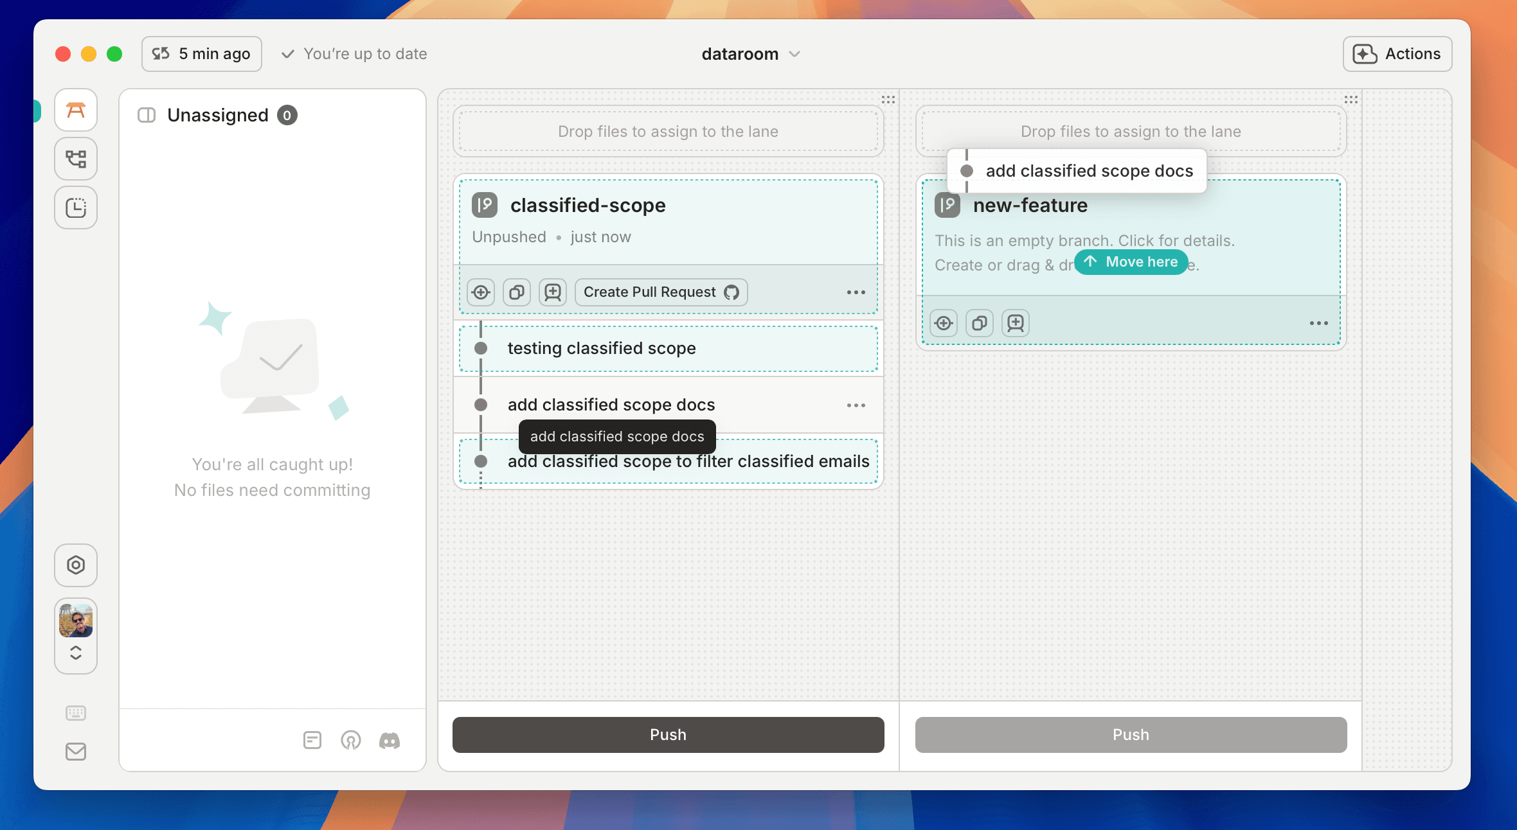
Task: Open the keyboard shortcuts icon
Action: 76,713
